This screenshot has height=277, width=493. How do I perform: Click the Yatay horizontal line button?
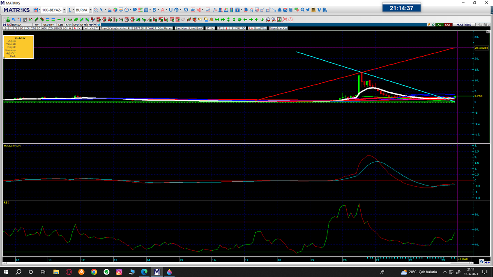(113, 28)
